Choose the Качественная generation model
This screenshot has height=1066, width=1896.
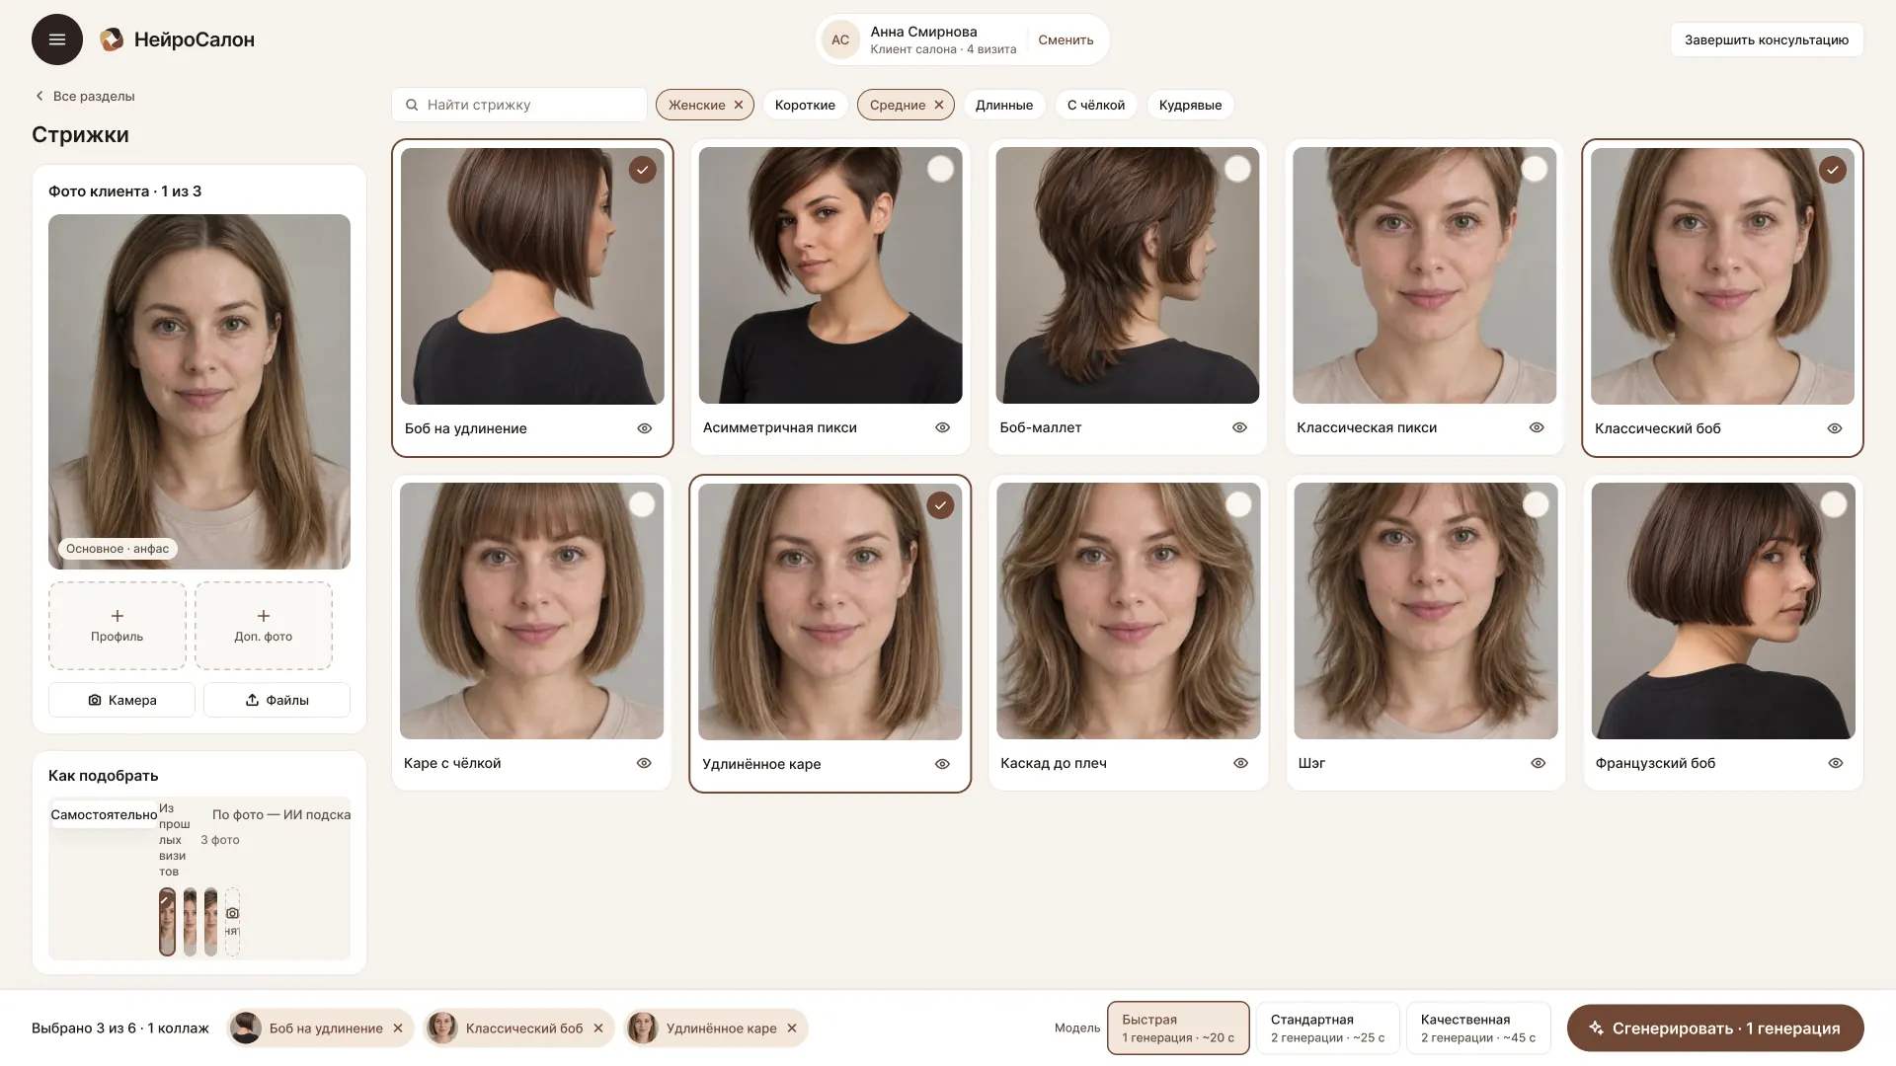1478,1028
